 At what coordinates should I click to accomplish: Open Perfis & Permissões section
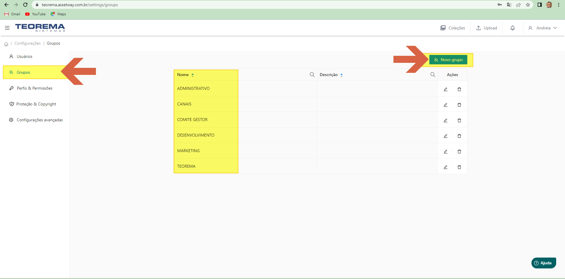(31, 88)
